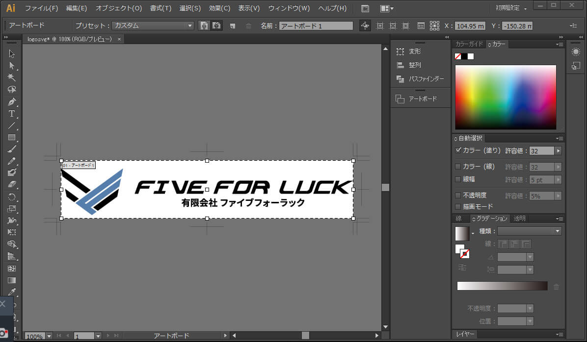The height and width of the screenshot is (342, 587).
Task: Expand tolerance arrow for カラー (塗り)
Action: 558,150
